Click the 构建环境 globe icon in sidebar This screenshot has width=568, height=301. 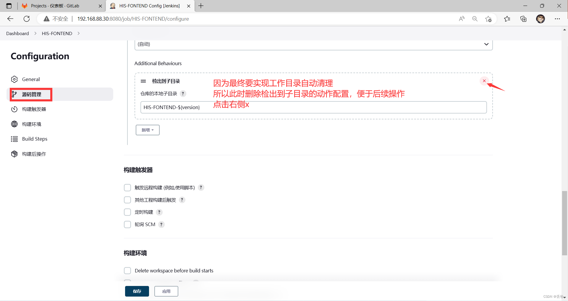(14, 124)
